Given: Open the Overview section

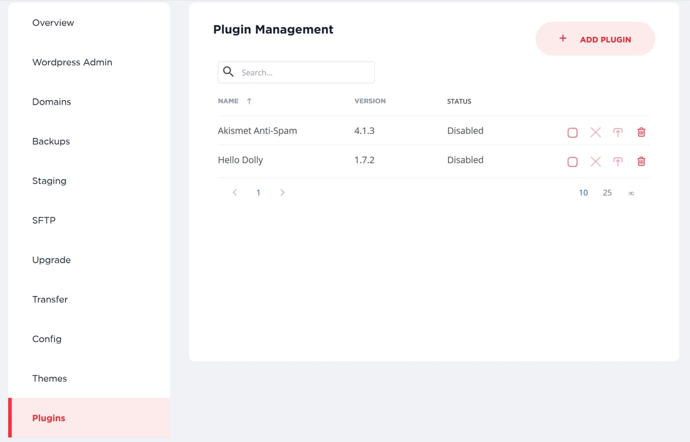Looking at the screenshot, I should click(x=53, y=23).
